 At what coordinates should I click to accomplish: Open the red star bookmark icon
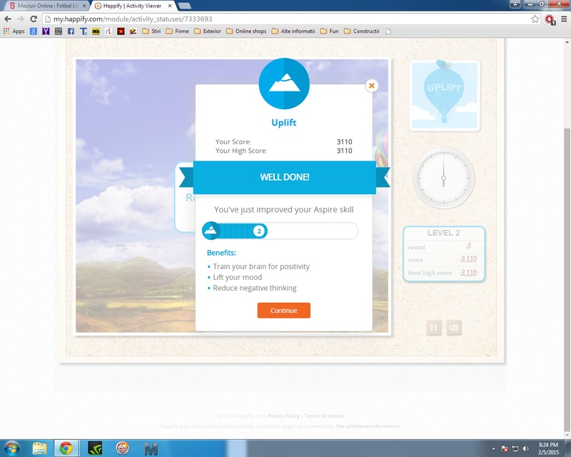(121, 31)
